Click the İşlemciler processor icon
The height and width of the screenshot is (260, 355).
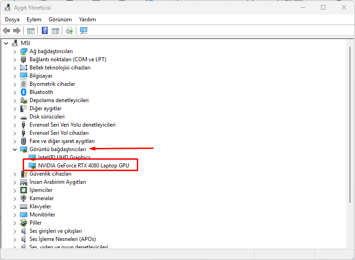24,190
